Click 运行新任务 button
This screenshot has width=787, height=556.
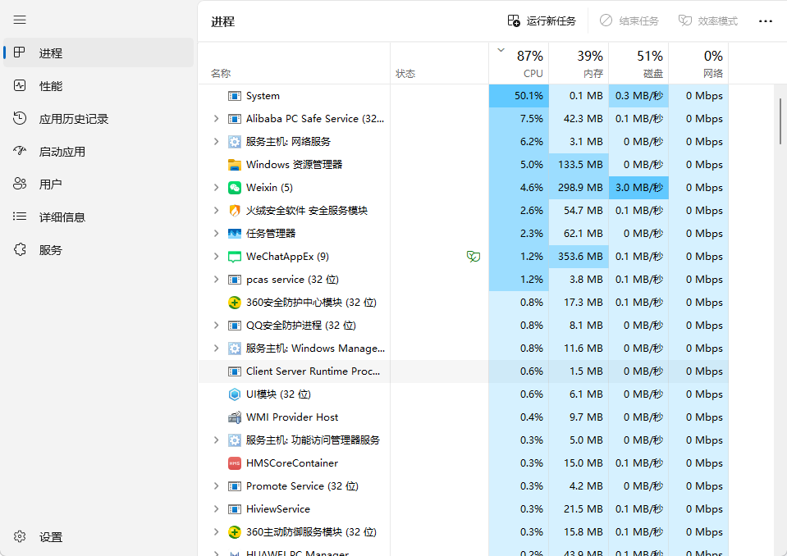542,21
